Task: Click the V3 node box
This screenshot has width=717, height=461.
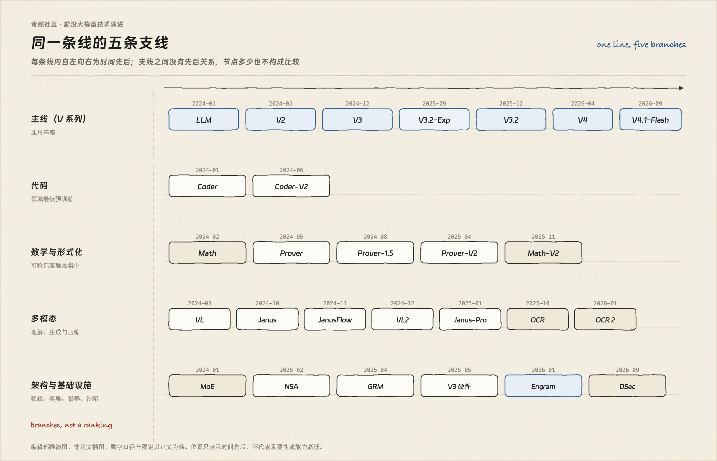Action: [357, 119]
